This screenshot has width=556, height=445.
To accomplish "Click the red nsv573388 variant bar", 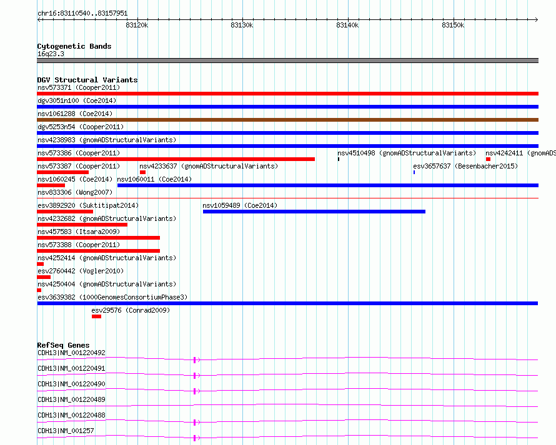I will click(x=99, y=251).
